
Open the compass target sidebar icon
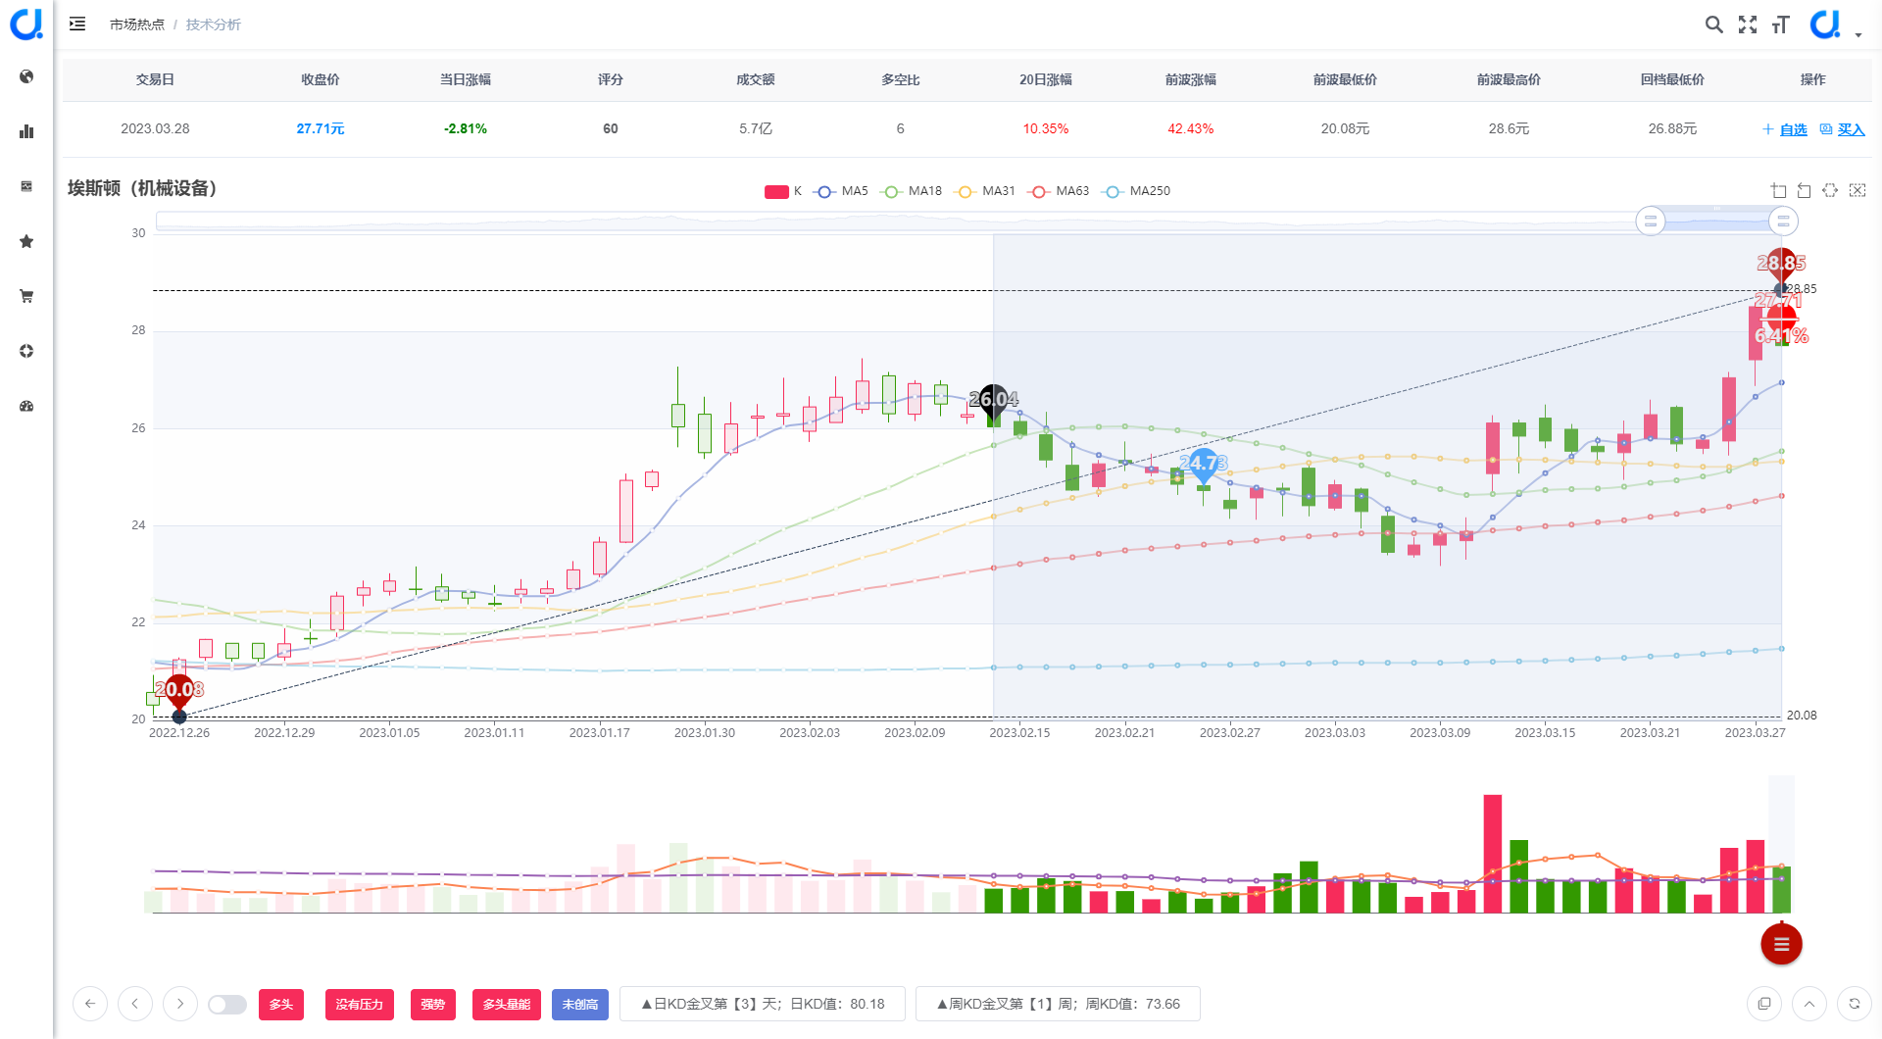(26, 351)
